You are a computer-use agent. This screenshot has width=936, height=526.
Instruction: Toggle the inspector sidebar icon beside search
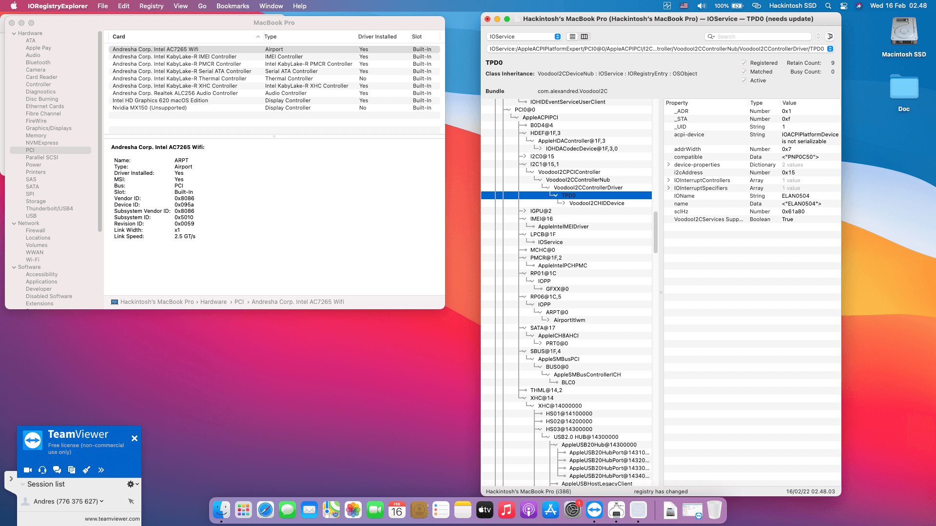[x=830, y=37]
